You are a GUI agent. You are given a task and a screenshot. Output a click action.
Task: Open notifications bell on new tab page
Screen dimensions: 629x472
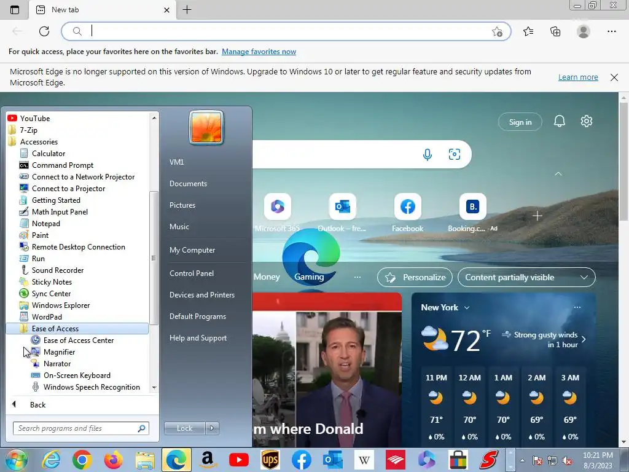pos(559,121)
